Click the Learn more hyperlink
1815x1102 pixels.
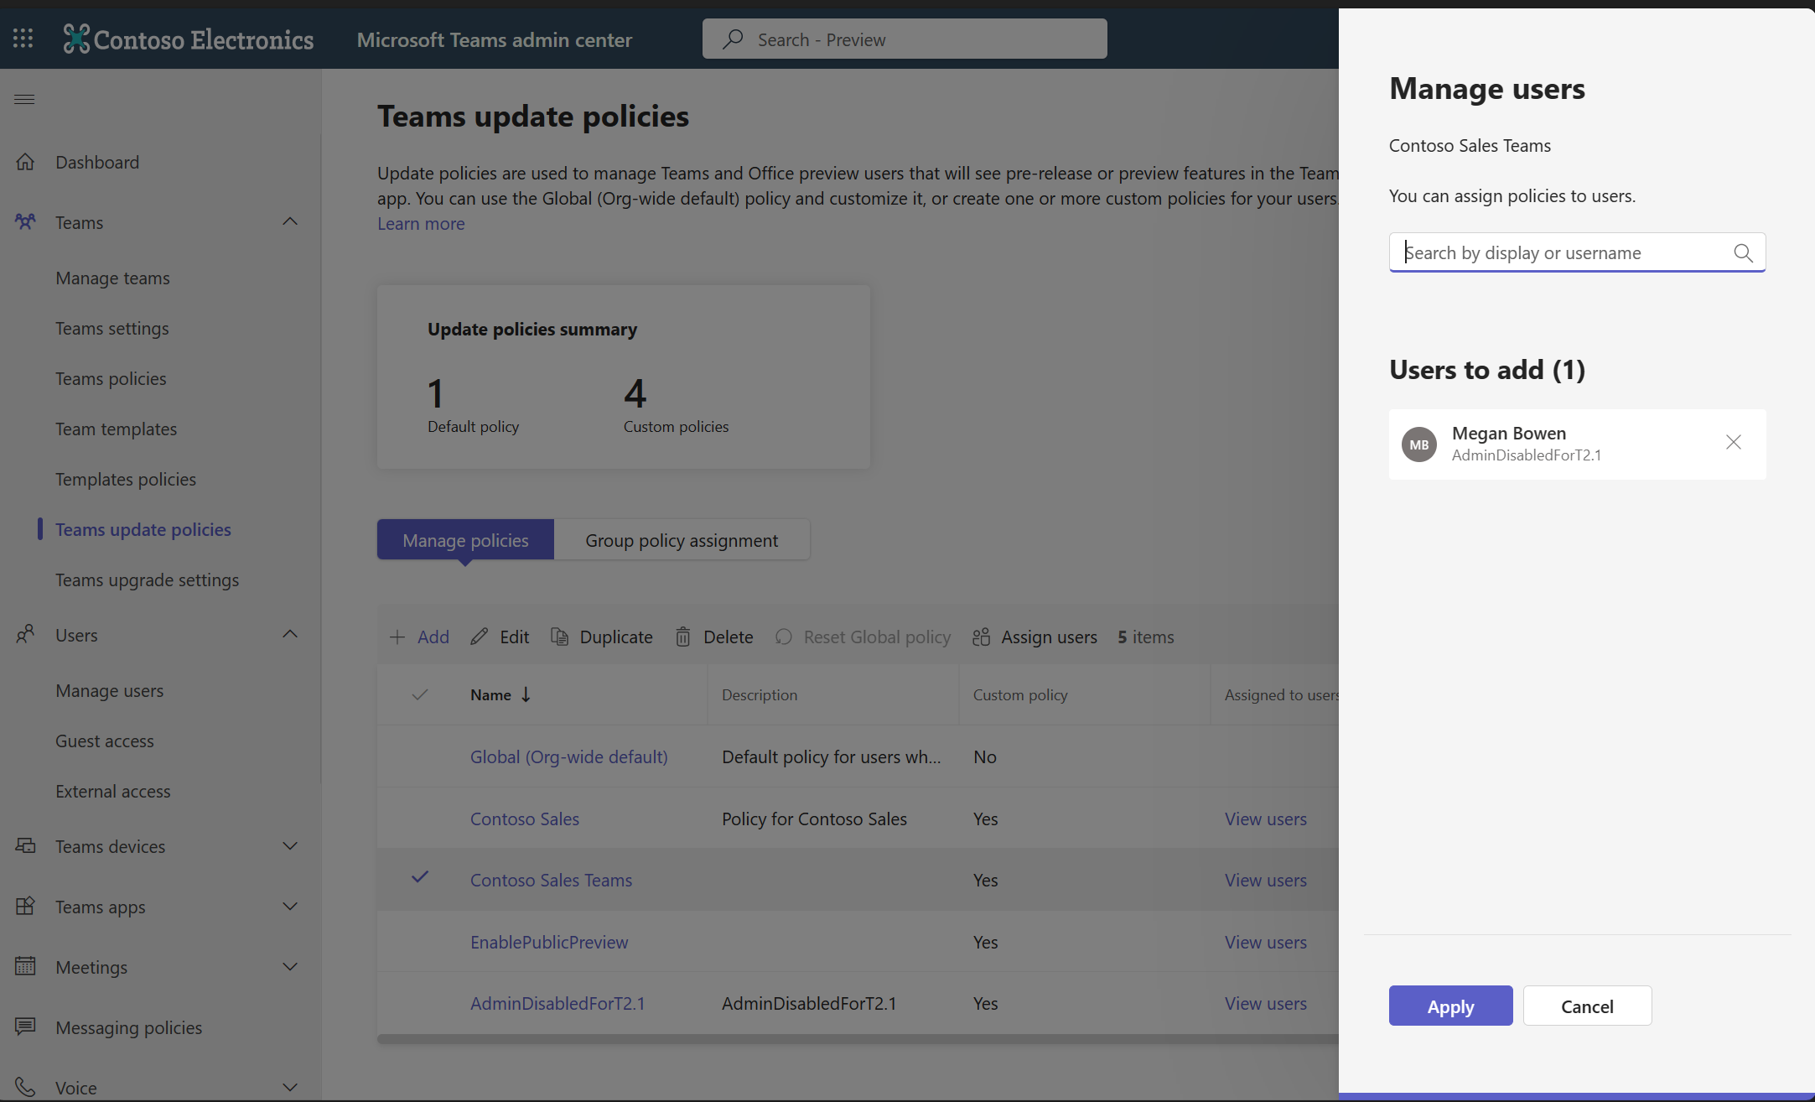(420, 223)
